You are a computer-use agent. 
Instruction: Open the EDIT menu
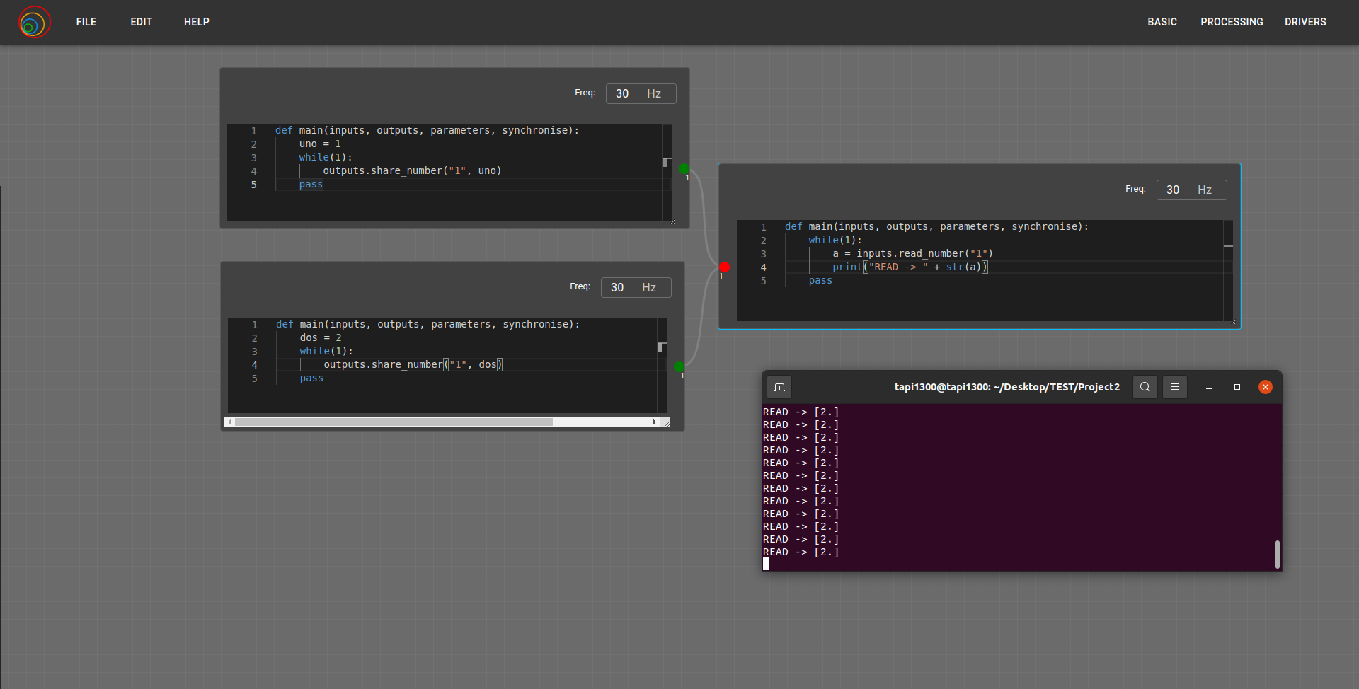pos(141,22)
